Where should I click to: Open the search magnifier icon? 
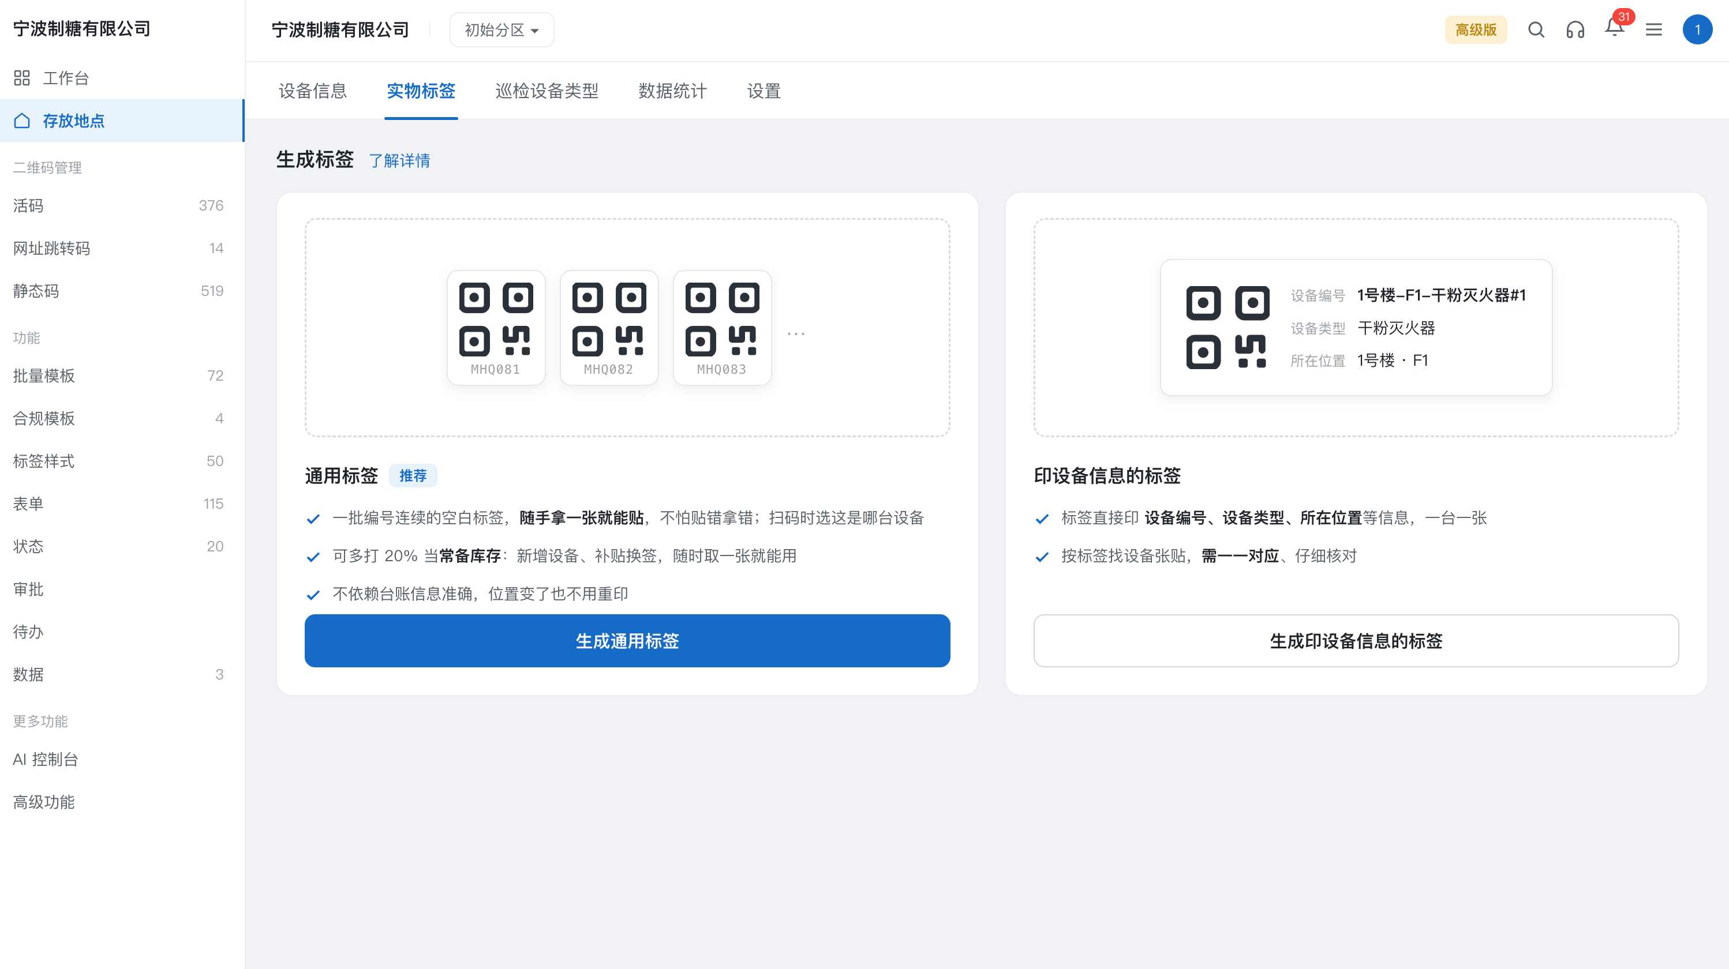(x=1536, y=29)
